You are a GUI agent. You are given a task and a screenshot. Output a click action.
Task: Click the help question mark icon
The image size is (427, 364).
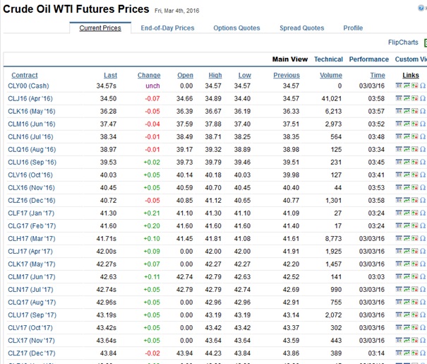tap(423, 8)
